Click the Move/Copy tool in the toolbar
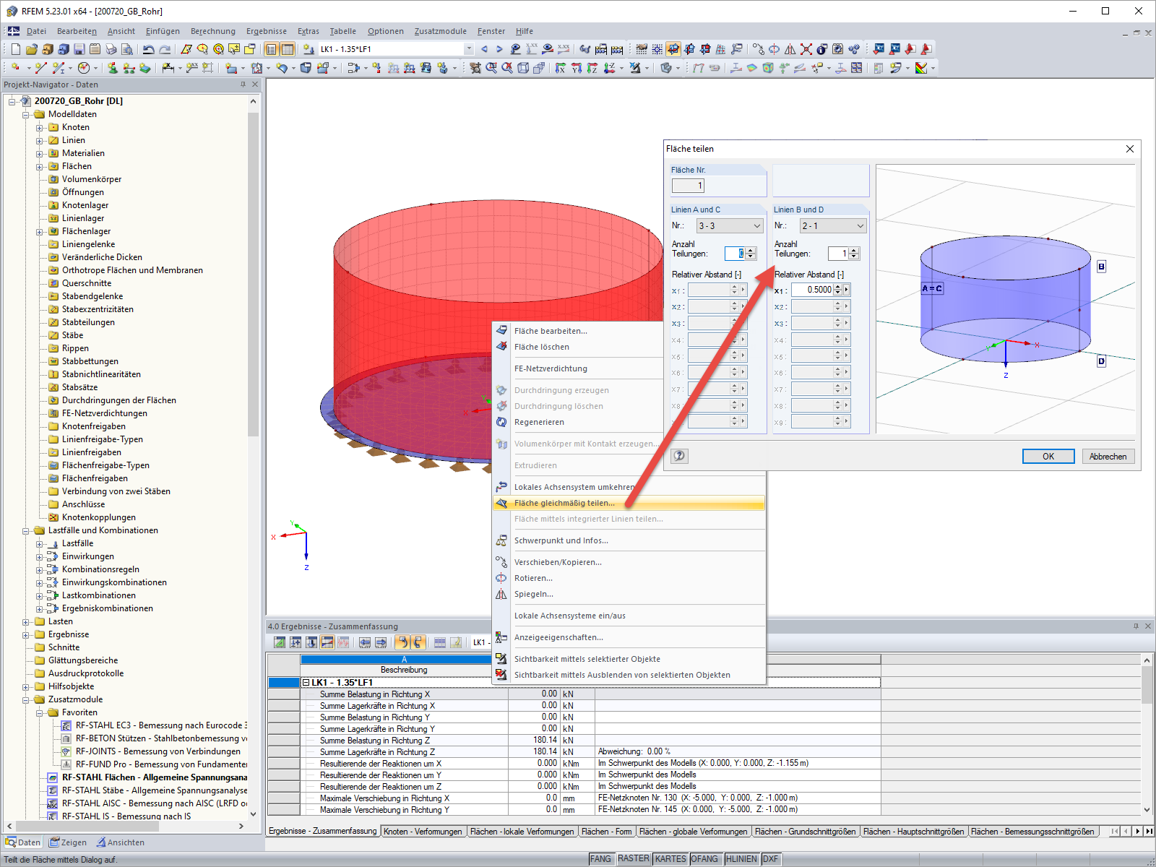 click(758, 49)
